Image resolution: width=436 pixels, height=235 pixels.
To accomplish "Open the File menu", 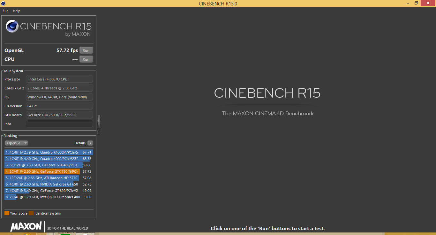I will (x=5, y=11).
